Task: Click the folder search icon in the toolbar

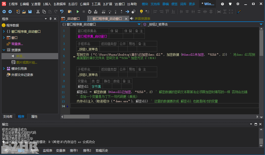Action: click(70, 12)
